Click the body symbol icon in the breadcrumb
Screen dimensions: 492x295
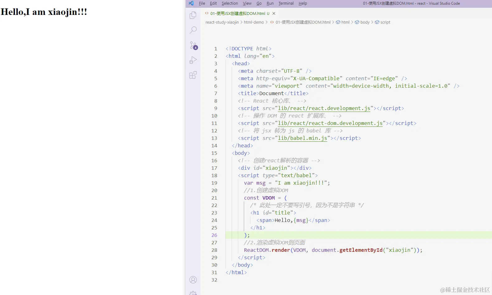357,22
